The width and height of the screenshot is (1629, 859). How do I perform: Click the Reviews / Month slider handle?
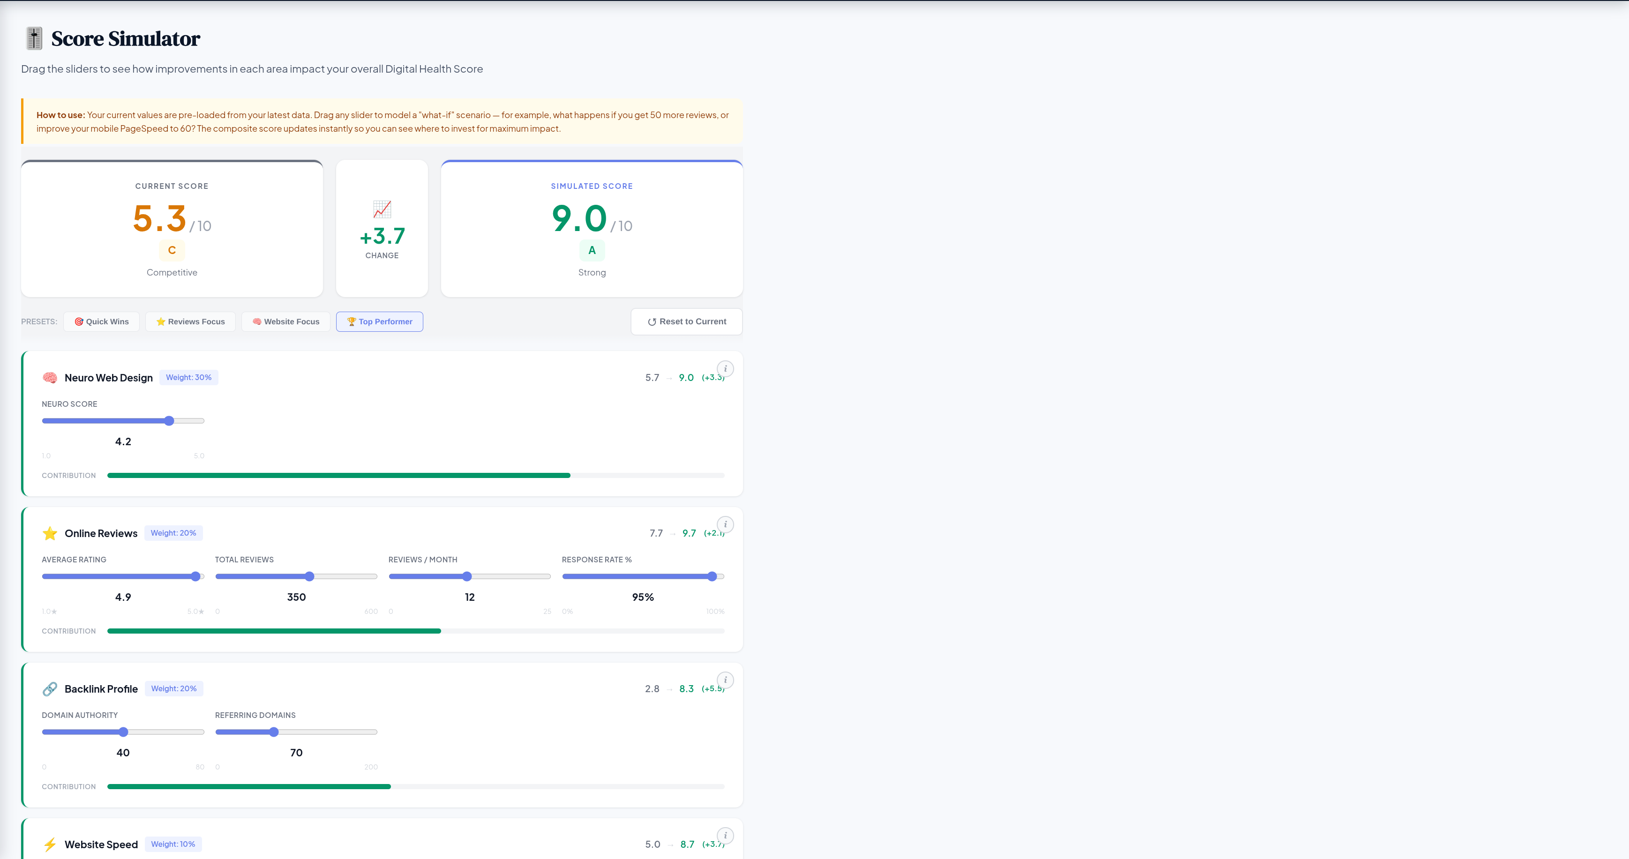pos(467,576)
